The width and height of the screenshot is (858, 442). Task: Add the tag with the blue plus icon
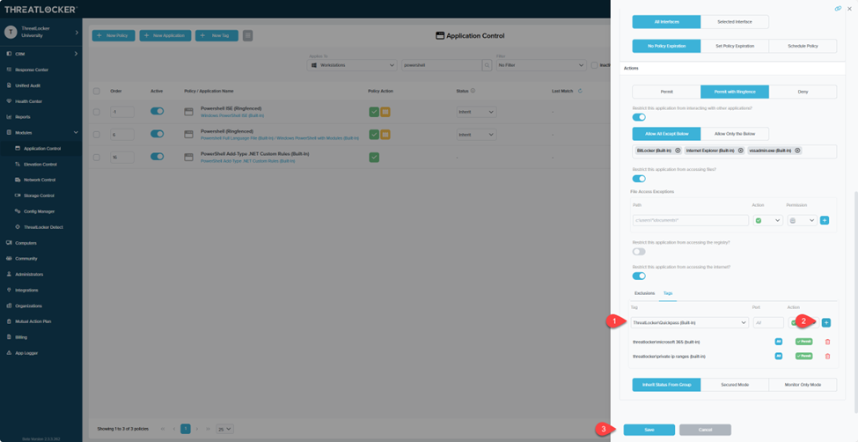[x=825, y=322]
